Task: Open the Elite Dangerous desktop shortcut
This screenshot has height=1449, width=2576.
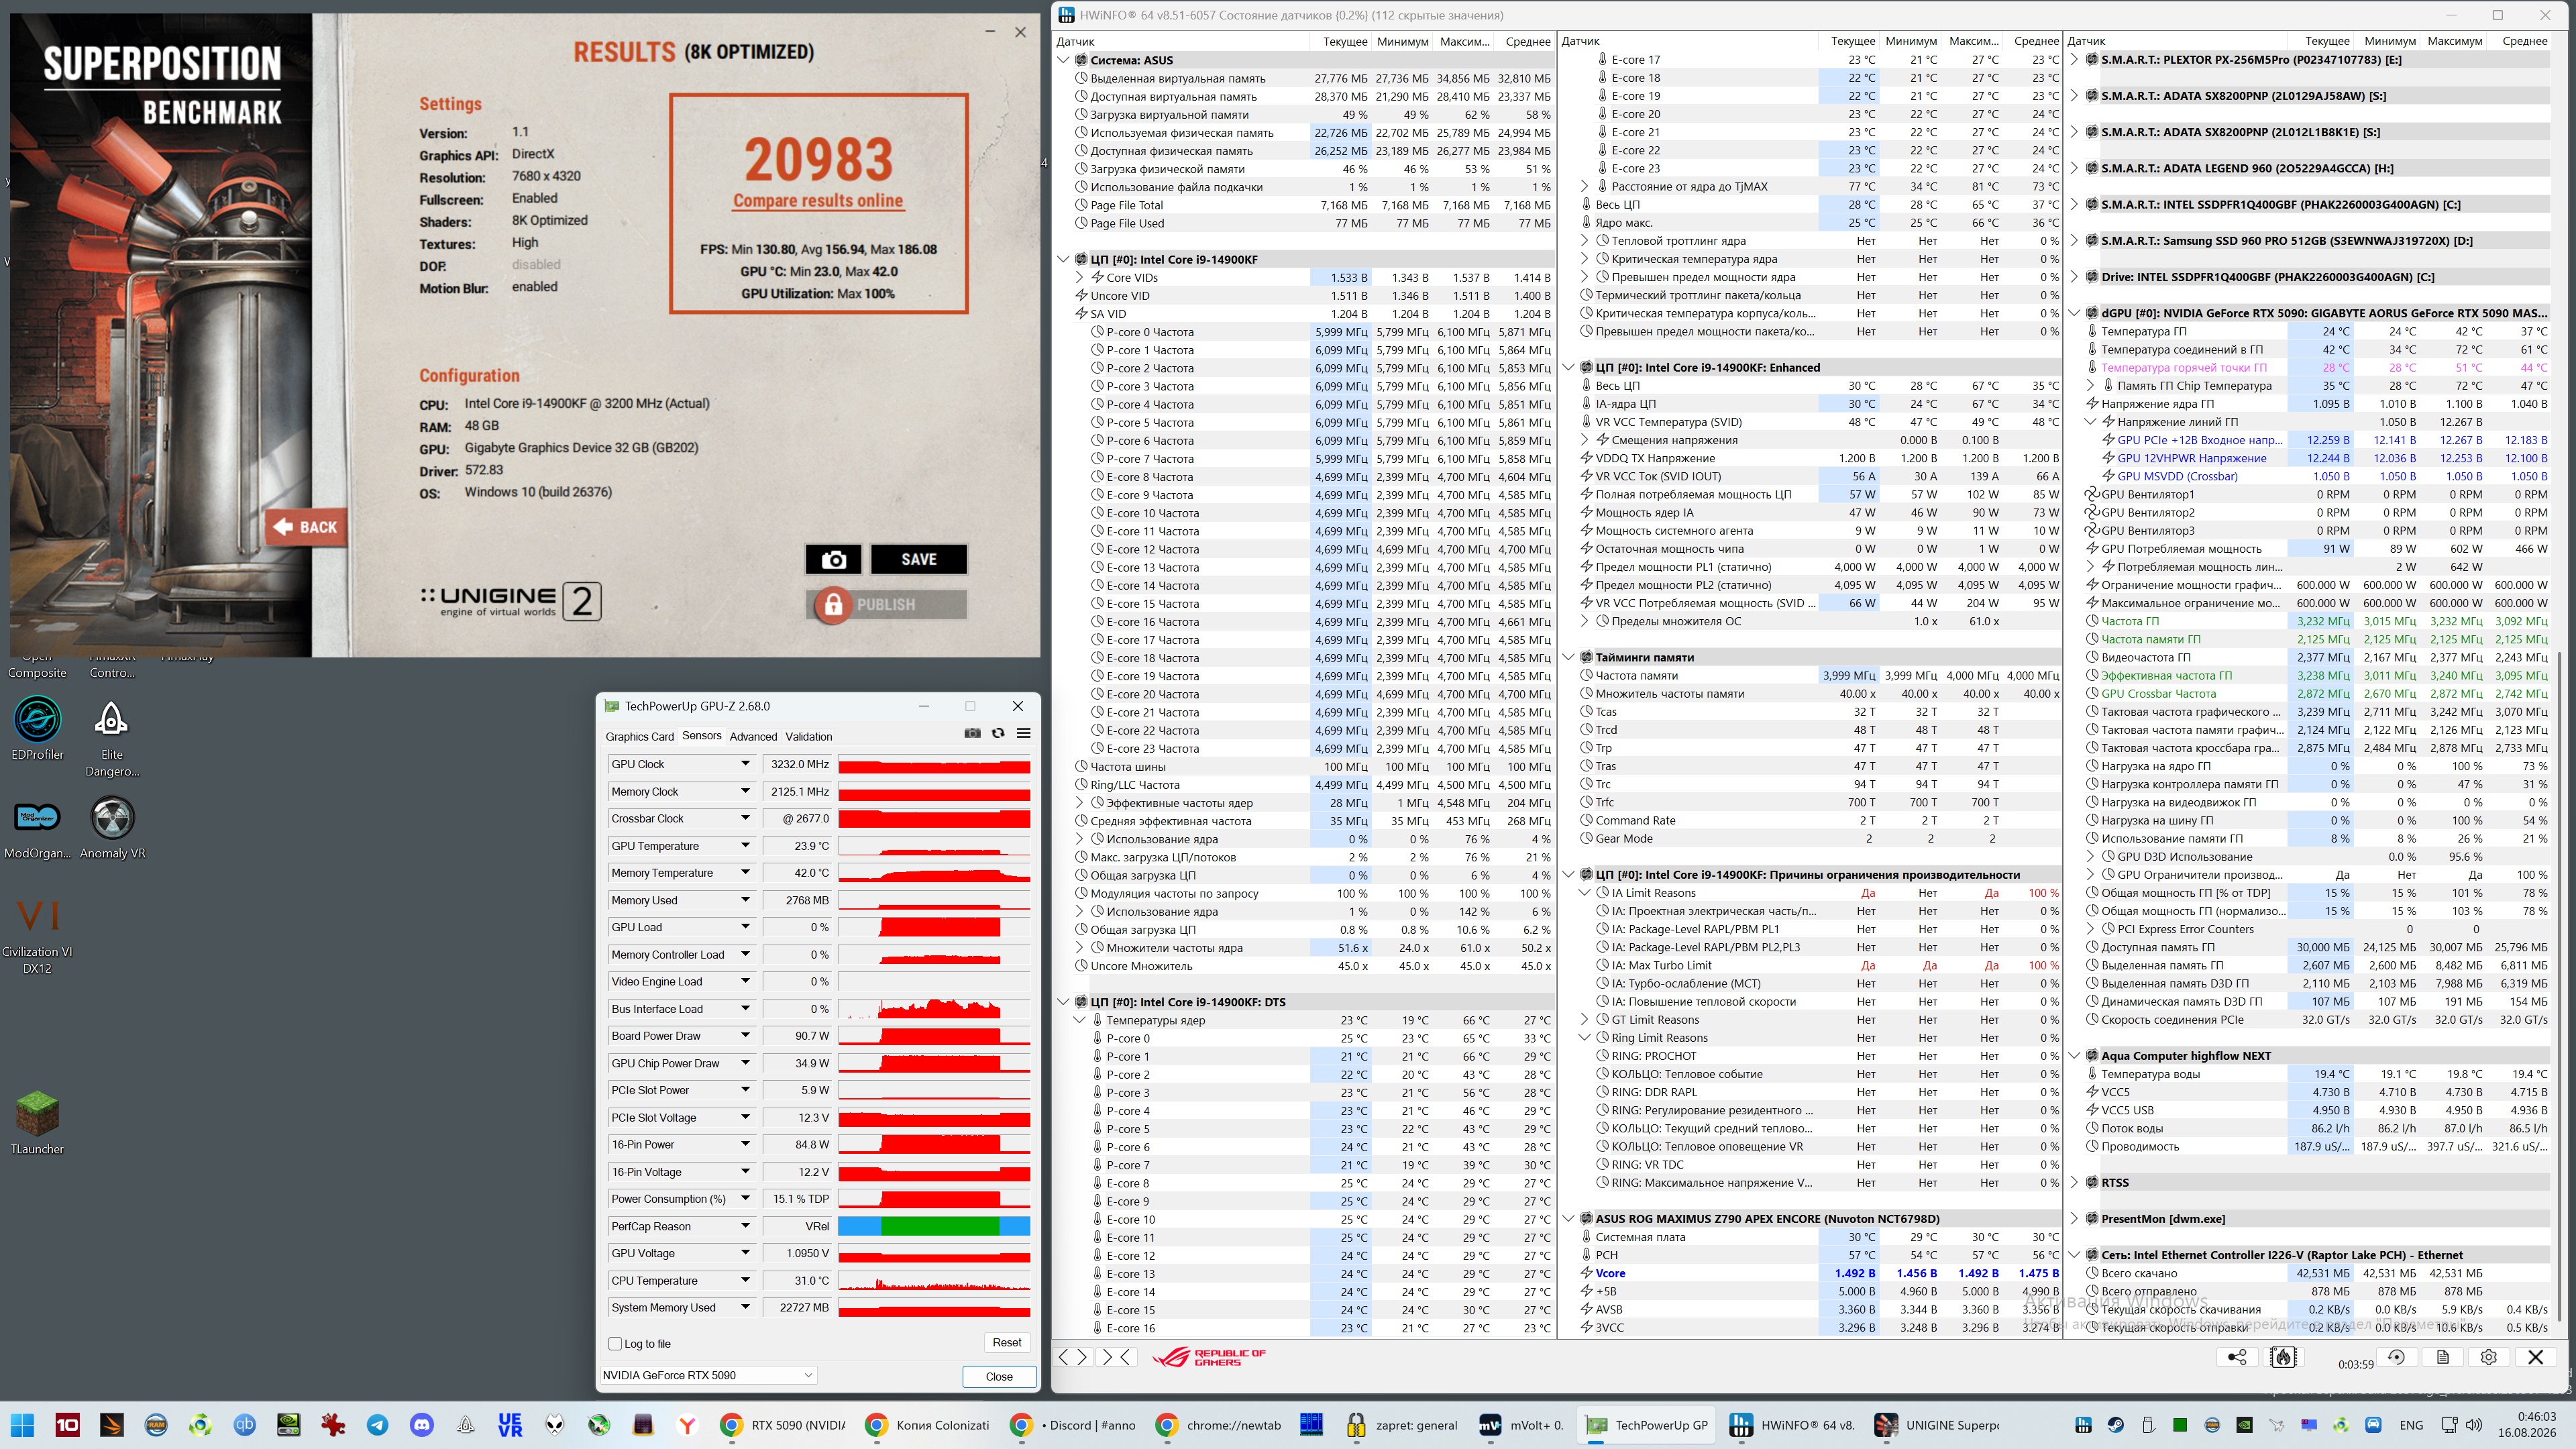Action: 112,737
